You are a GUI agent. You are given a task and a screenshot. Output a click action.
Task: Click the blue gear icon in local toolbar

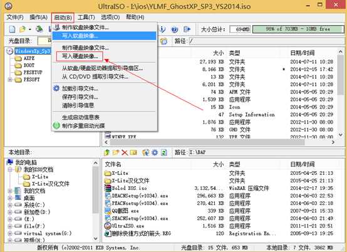155,152
